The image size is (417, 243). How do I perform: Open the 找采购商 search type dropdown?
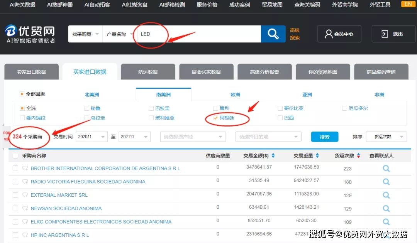pyautogui.click(x=85, y=34)
